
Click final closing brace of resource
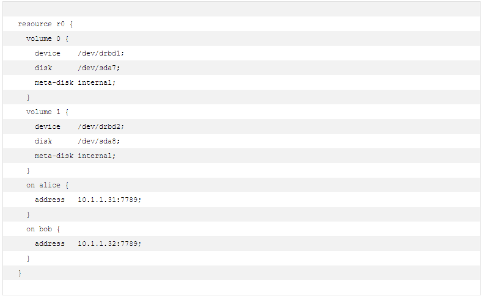click(20, 273)
